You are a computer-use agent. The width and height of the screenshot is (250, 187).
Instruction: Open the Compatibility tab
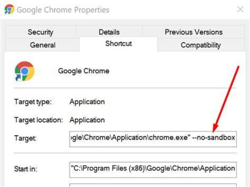(201, 45)
